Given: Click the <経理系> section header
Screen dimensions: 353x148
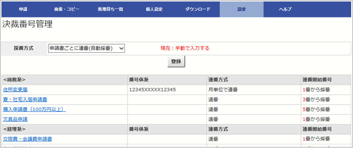Looking at the screenshot, I should pos(14,129).
